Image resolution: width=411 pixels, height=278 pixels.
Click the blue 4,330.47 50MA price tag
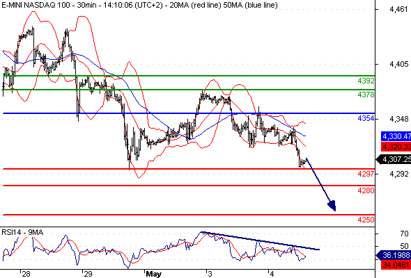[396, 136]
